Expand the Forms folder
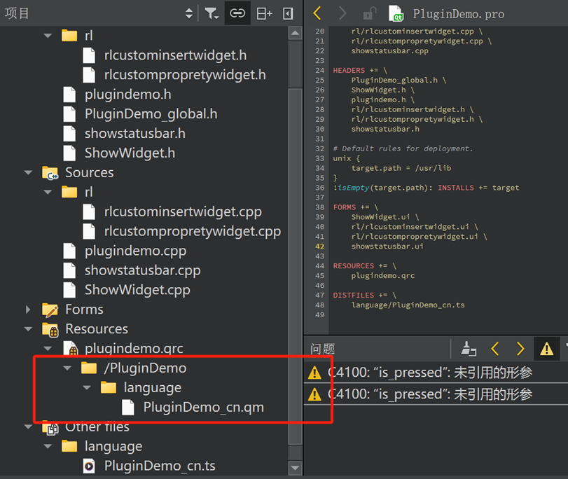This screenshot has width=568, height=479. point(28,310)
